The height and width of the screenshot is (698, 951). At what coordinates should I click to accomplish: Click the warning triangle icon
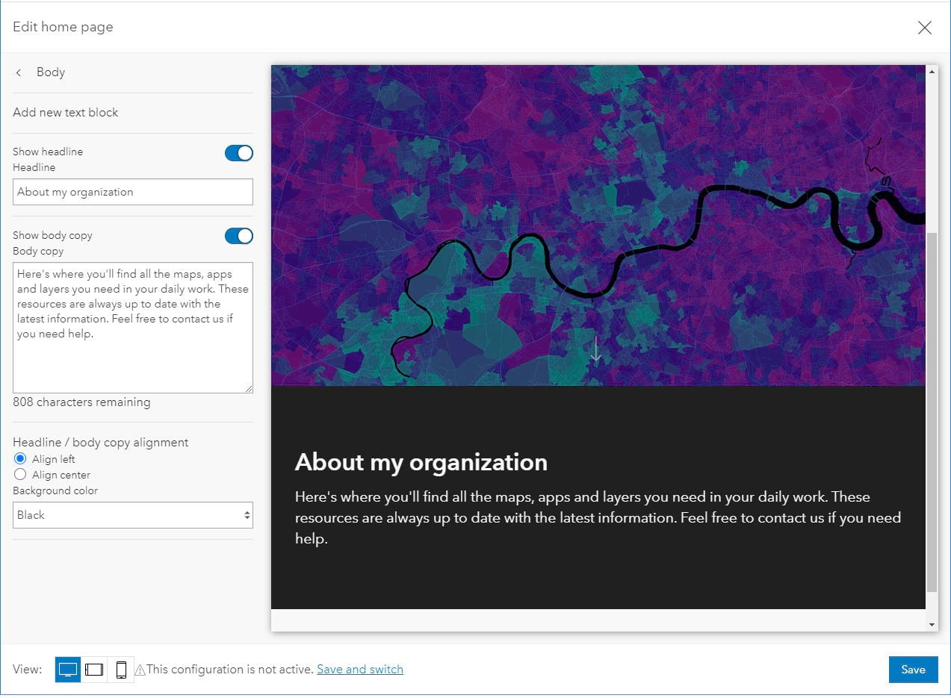coord(140,670)
